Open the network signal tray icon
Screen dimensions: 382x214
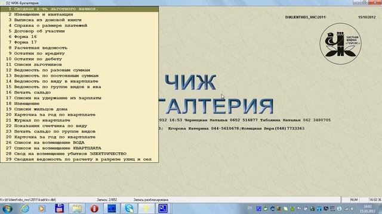tap(346, 209)
